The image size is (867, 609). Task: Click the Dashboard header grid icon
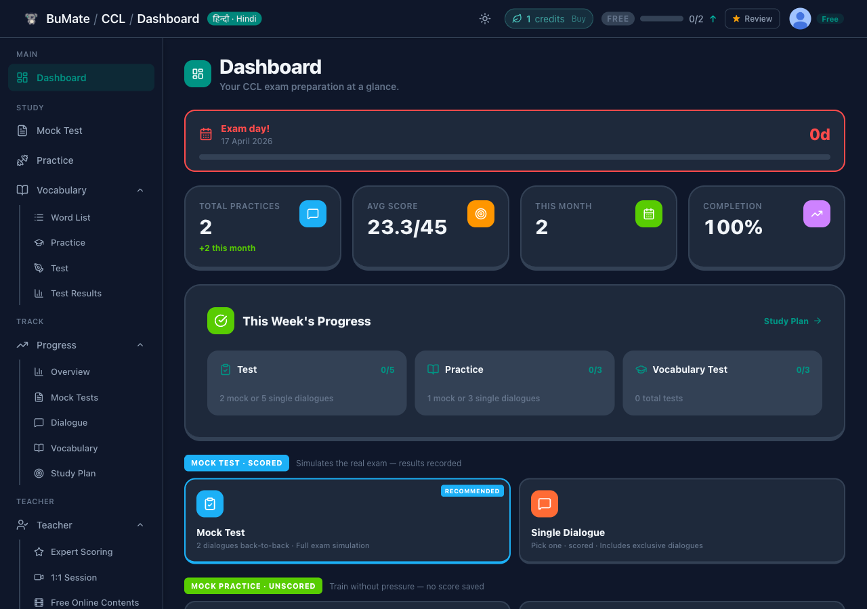[x=198, y=74]
